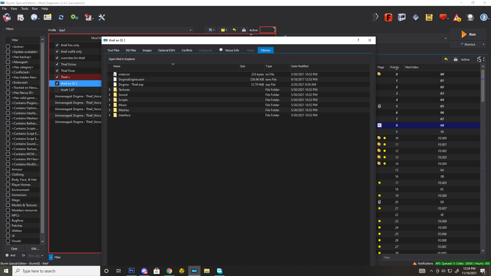
Task: Click the plugin list create backup icon
Action: (456, 59)
